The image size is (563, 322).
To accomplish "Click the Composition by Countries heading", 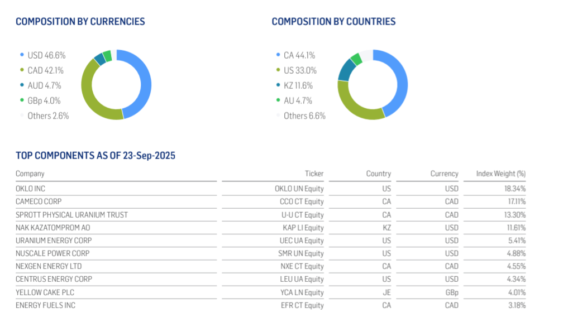I will coord(333,22).
